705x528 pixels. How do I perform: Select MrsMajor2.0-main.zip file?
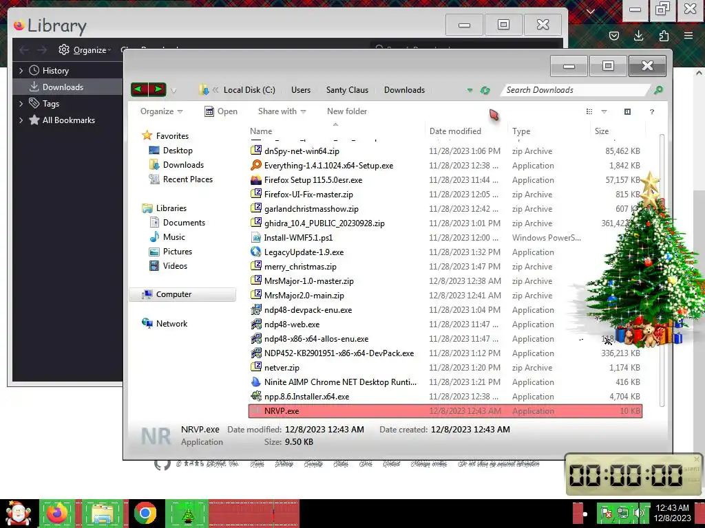pos(304,296)
